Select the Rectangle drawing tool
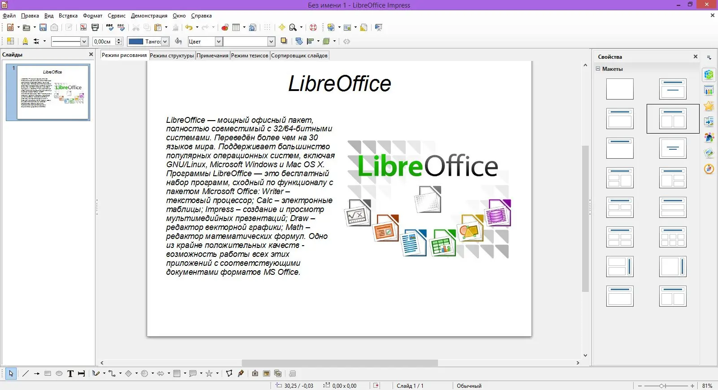 tap(48, 373)
